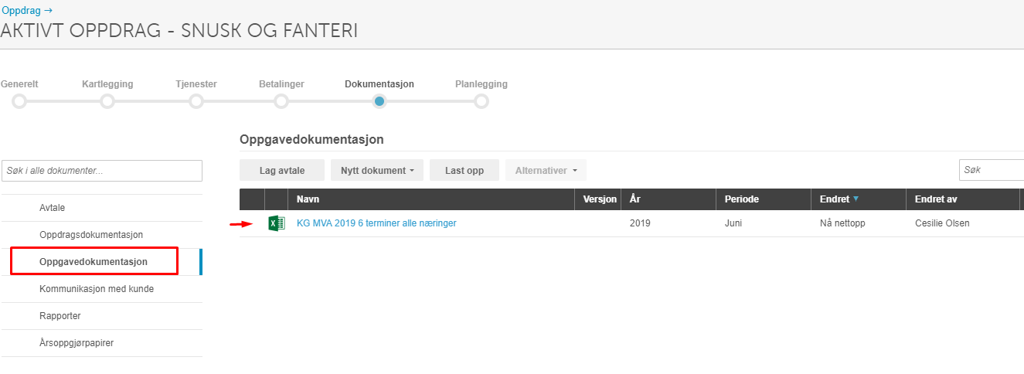Viewport: 1024px width, 374px height.
Task: Click the 2019 year cell
Action: [640, 223]
